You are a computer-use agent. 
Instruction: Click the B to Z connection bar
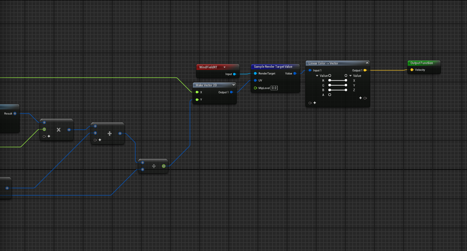337,90
